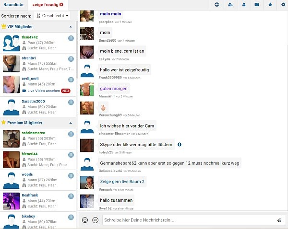
Task: Click info icon beside Sarastro2000
Action: pyautogui.click(x=71, y=102)
